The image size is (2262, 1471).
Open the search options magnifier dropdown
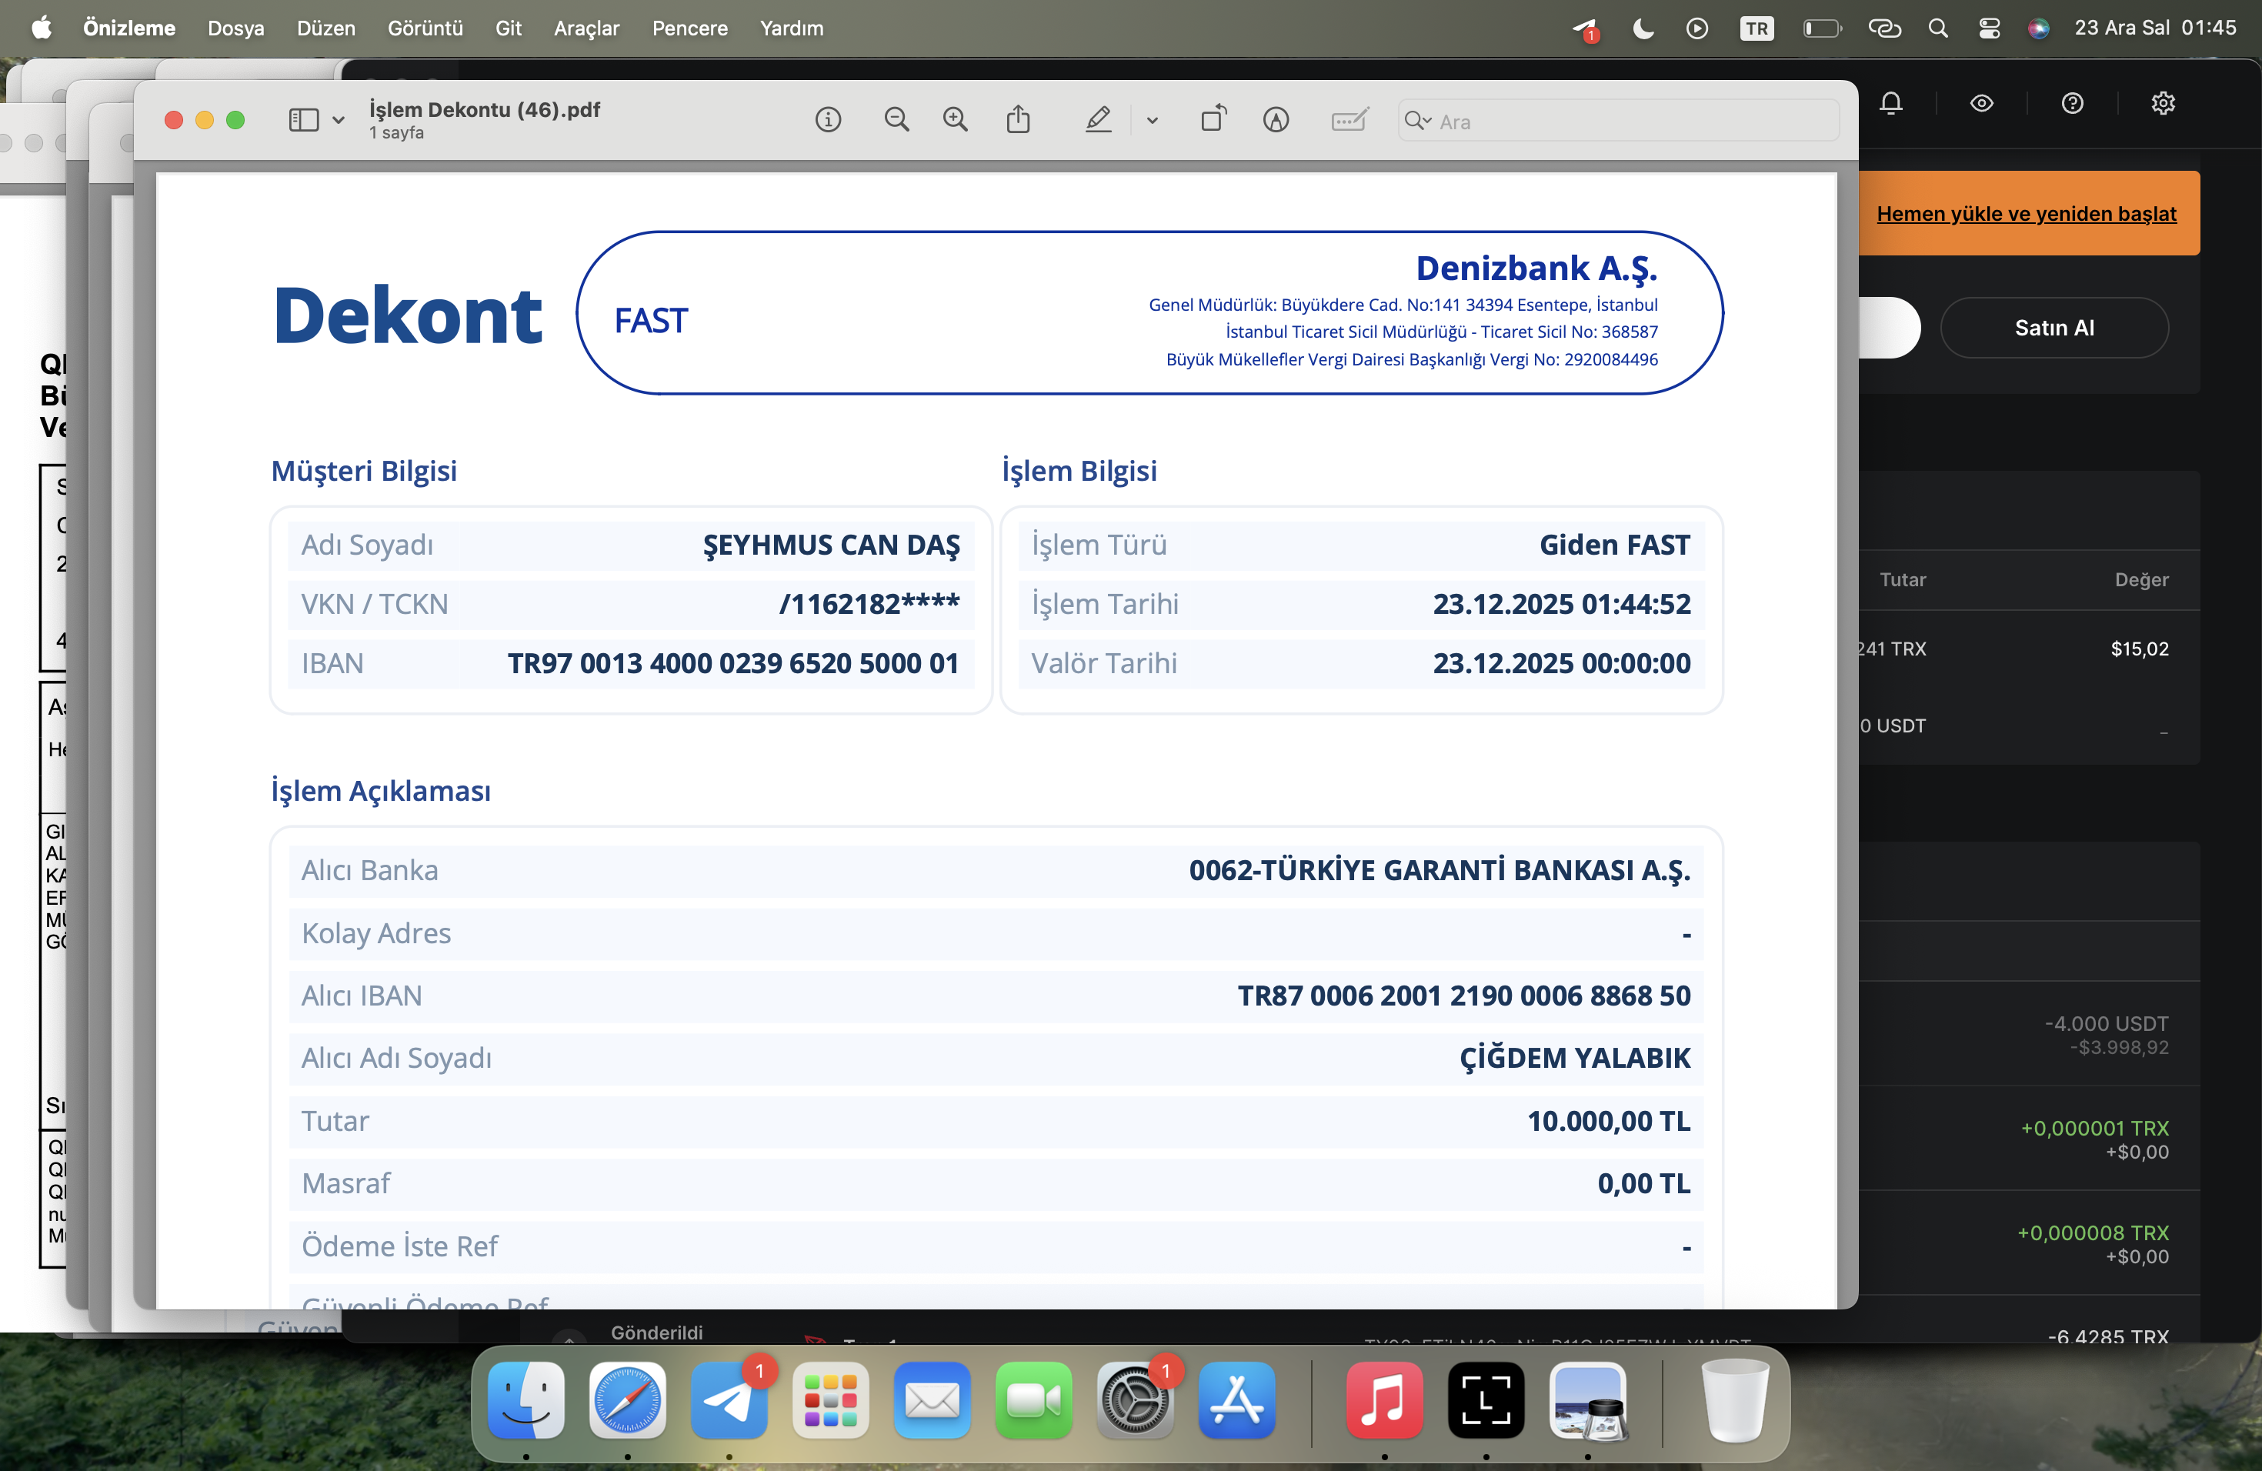[x=1418, y=121]
